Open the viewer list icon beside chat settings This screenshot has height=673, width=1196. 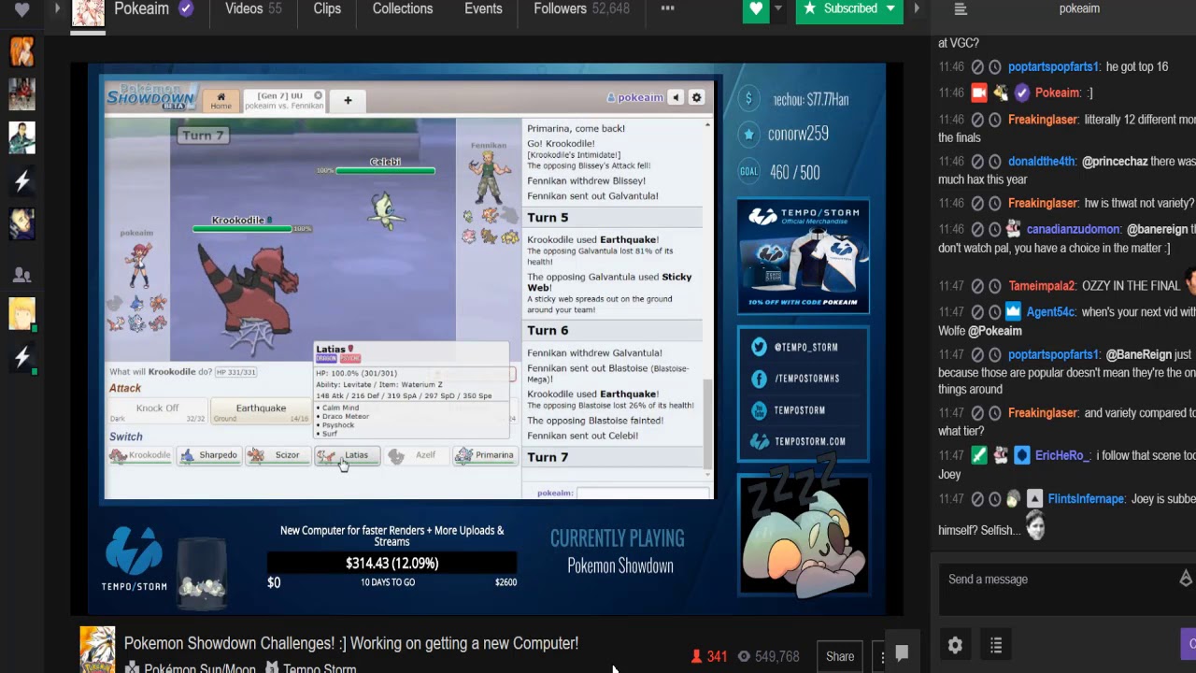click(x=996, y=645)
